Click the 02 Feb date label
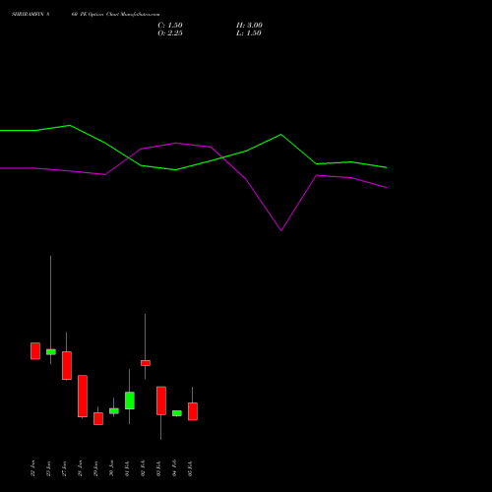Viewport: 492px width, 492px height. (143, 468)
